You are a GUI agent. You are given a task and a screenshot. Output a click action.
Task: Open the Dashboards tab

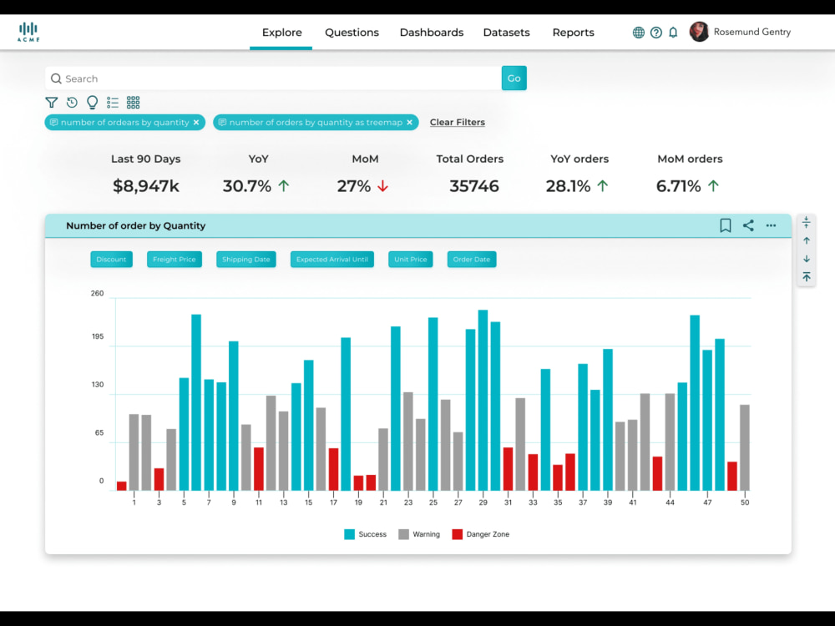click(432, 33)
